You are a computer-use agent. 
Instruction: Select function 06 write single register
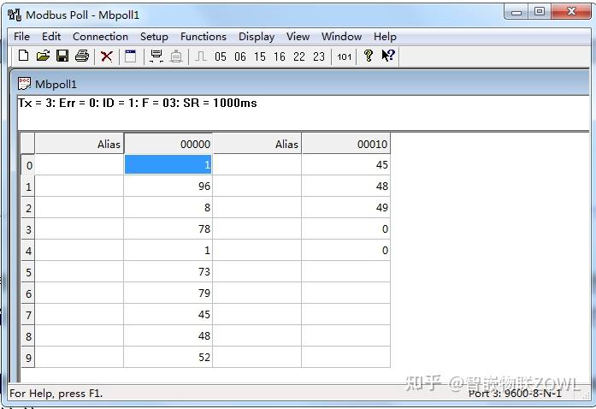click(x=239, y=57)
